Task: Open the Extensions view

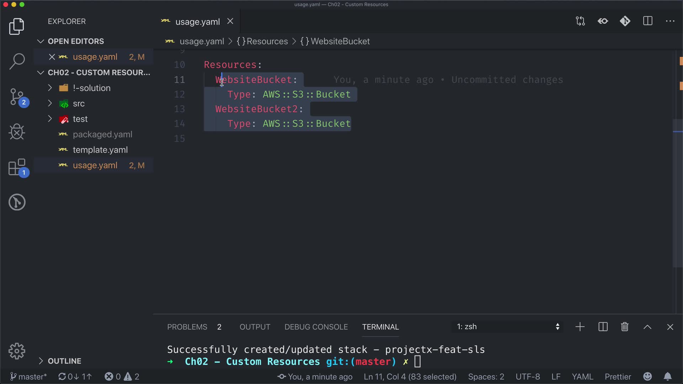Action: (17, 167)
